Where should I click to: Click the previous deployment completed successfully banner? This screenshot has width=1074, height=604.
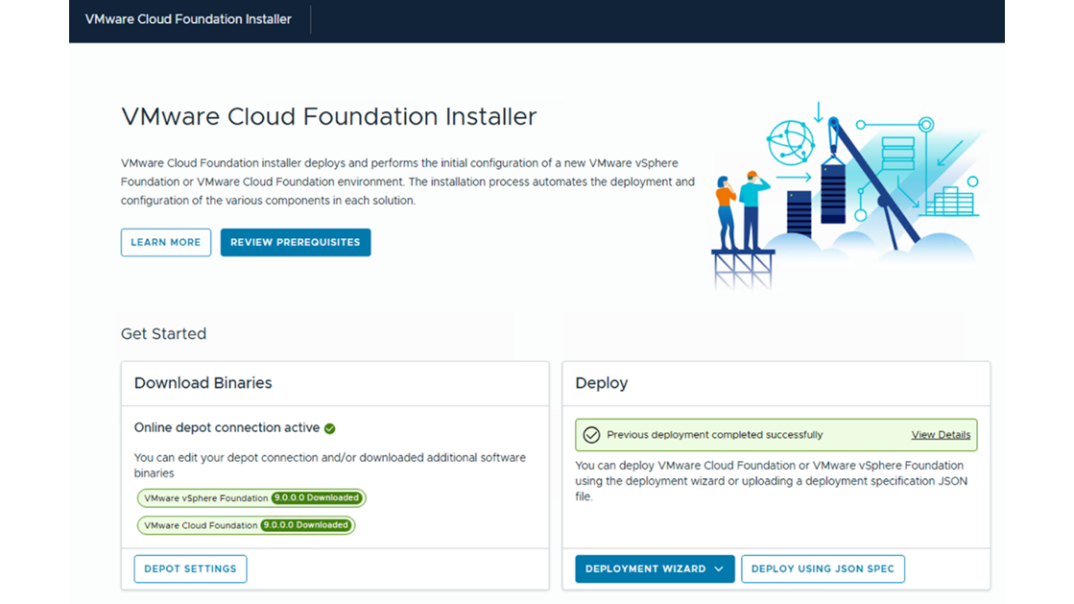pyautogui.click(x=776, y=435)
